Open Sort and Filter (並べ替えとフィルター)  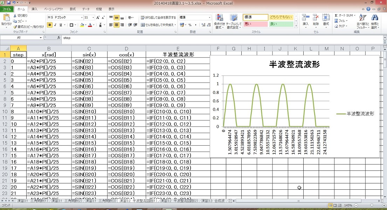363,21
